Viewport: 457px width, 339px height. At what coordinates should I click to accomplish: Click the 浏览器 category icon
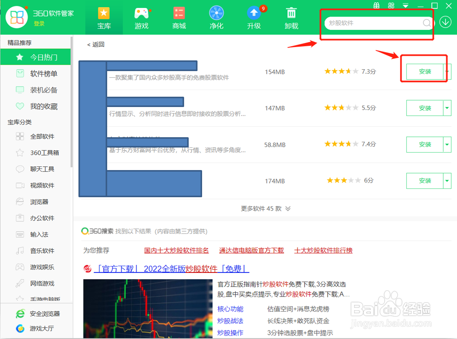(x=20, y=202)
